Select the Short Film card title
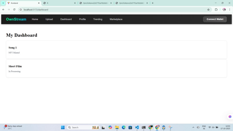Screen dimensions: 233x131 [x=15, y=66]
